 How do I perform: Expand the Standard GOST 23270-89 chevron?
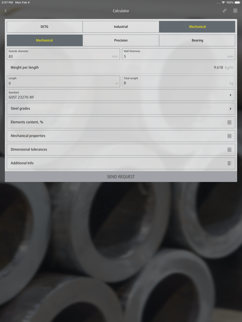coord(230,95)
